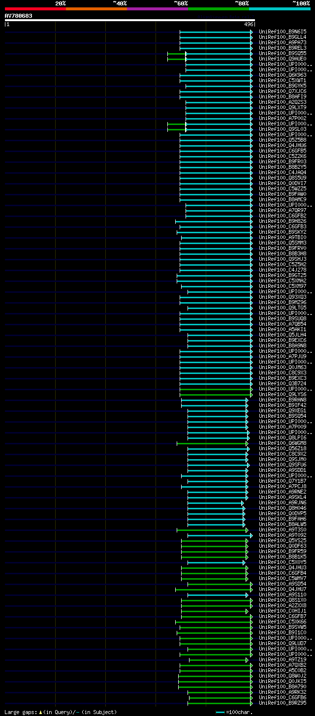This screenshot has height=716, width=315.
Task: Select hit label UniRef100_A7QB54
Action: coord(283,324)
